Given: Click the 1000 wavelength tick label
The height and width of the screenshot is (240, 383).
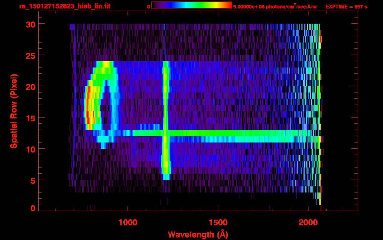Looking at the screenshot, I should [128, 222].
